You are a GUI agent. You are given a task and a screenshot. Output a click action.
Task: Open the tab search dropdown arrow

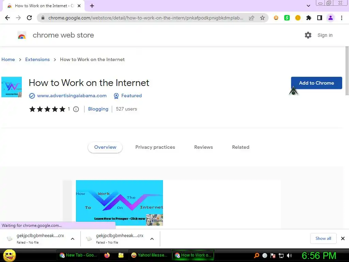coord(308,6)
